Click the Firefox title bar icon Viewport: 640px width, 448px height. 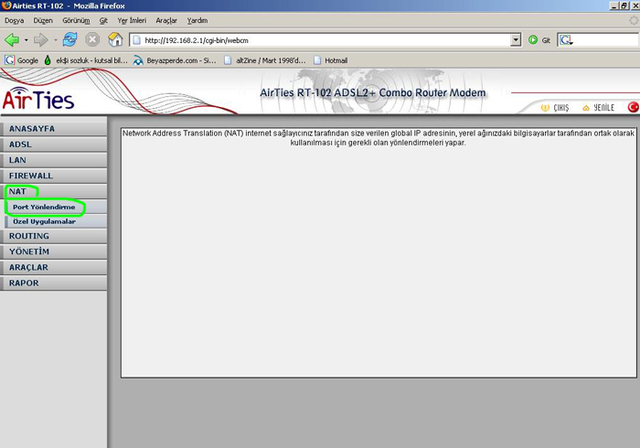[x=6, y=5]
